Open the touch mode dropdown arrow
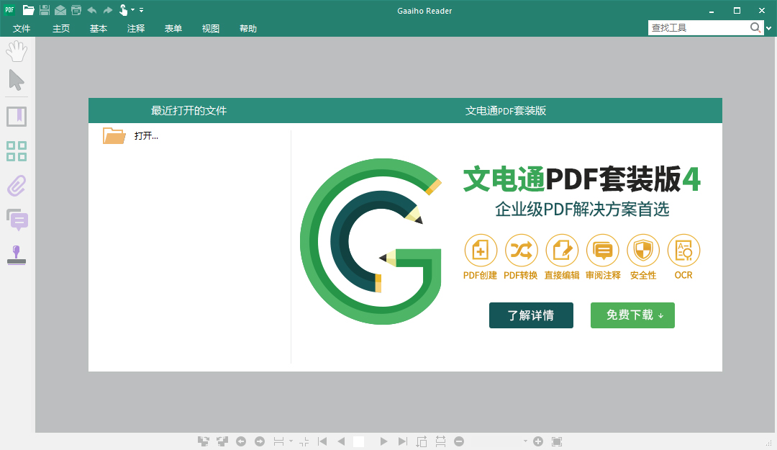777x450 pixels. (133, 10)
